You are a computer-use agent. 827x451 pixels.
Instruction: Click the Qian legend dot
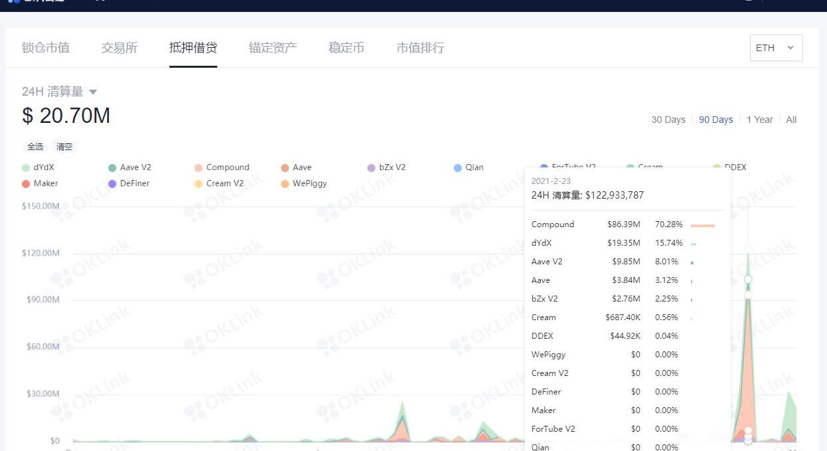point(458,167)
